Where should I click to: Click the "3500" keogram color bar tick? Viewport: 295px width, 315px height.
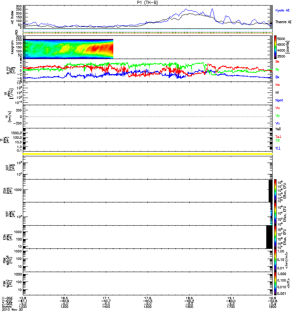(281, 56)
